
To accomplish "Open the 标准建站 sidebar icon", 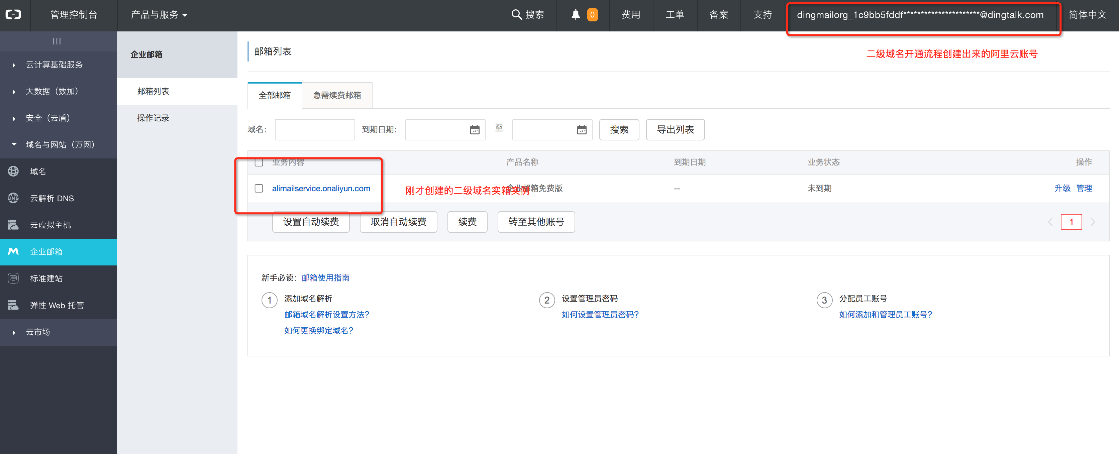I will 13,278.
